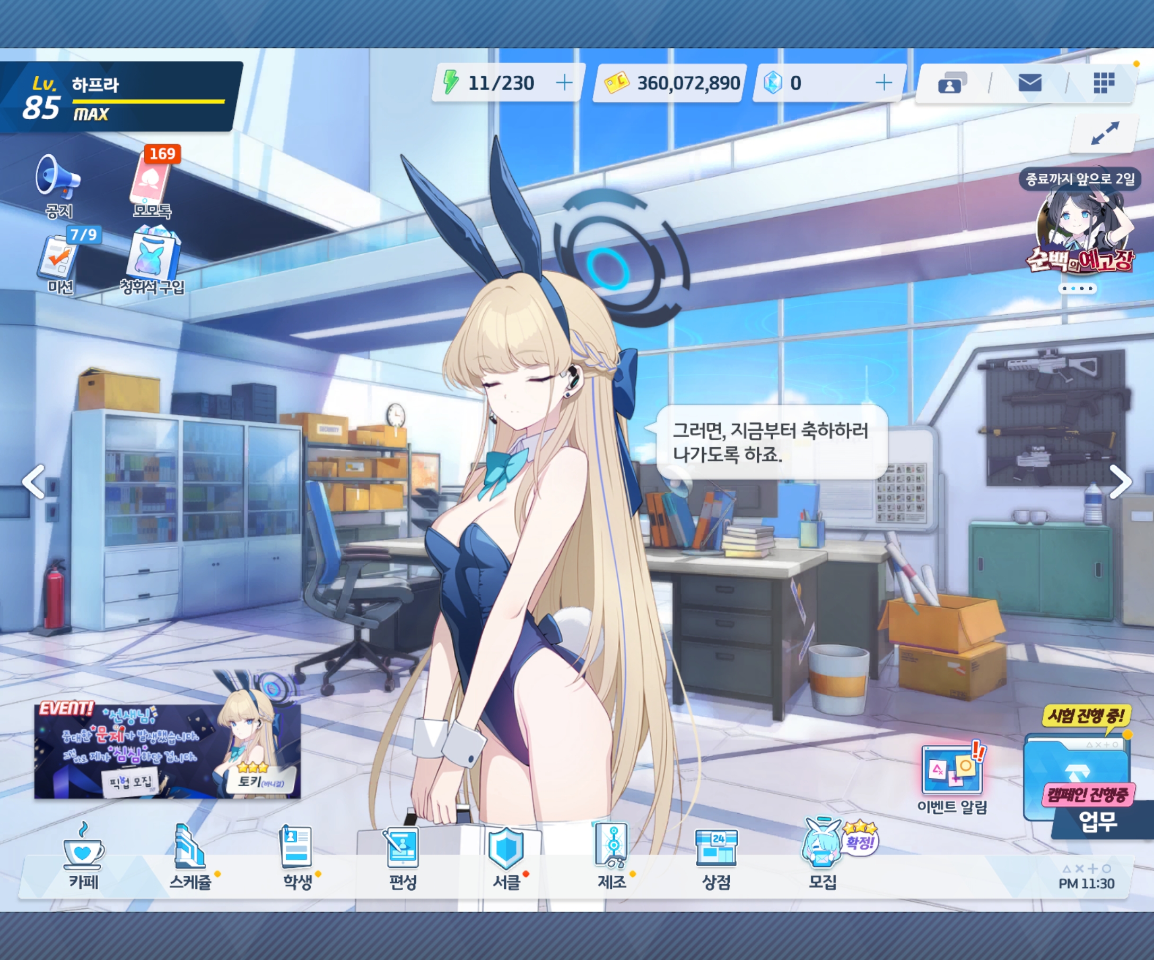Tap the 확정! guaranteed recruit badge
1154x960 pixels.
coord(861,838)
